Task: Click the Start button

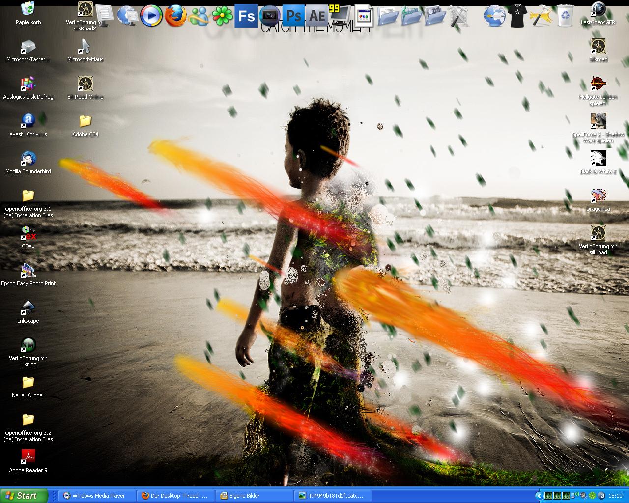Action: pos(24,496)
